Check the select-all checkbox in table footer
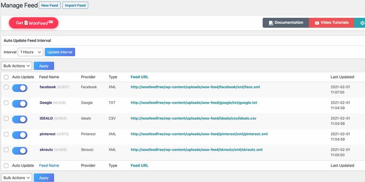The width and height of the screenshot is (365, 182). [6, 166]
